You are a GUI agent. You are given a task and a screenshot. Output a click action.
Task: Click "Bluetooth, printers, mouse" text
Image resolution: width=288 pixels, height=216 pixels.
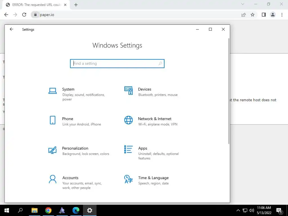[158, 95]
